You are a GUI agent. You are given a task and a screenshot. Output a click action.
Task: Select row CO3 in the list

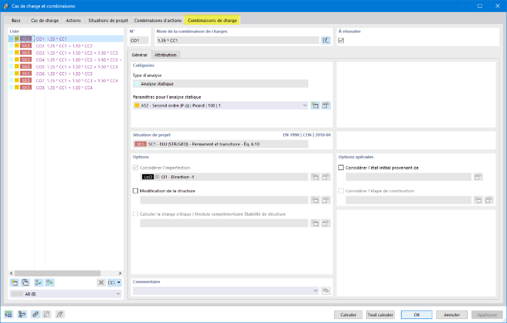click(65, 53)
